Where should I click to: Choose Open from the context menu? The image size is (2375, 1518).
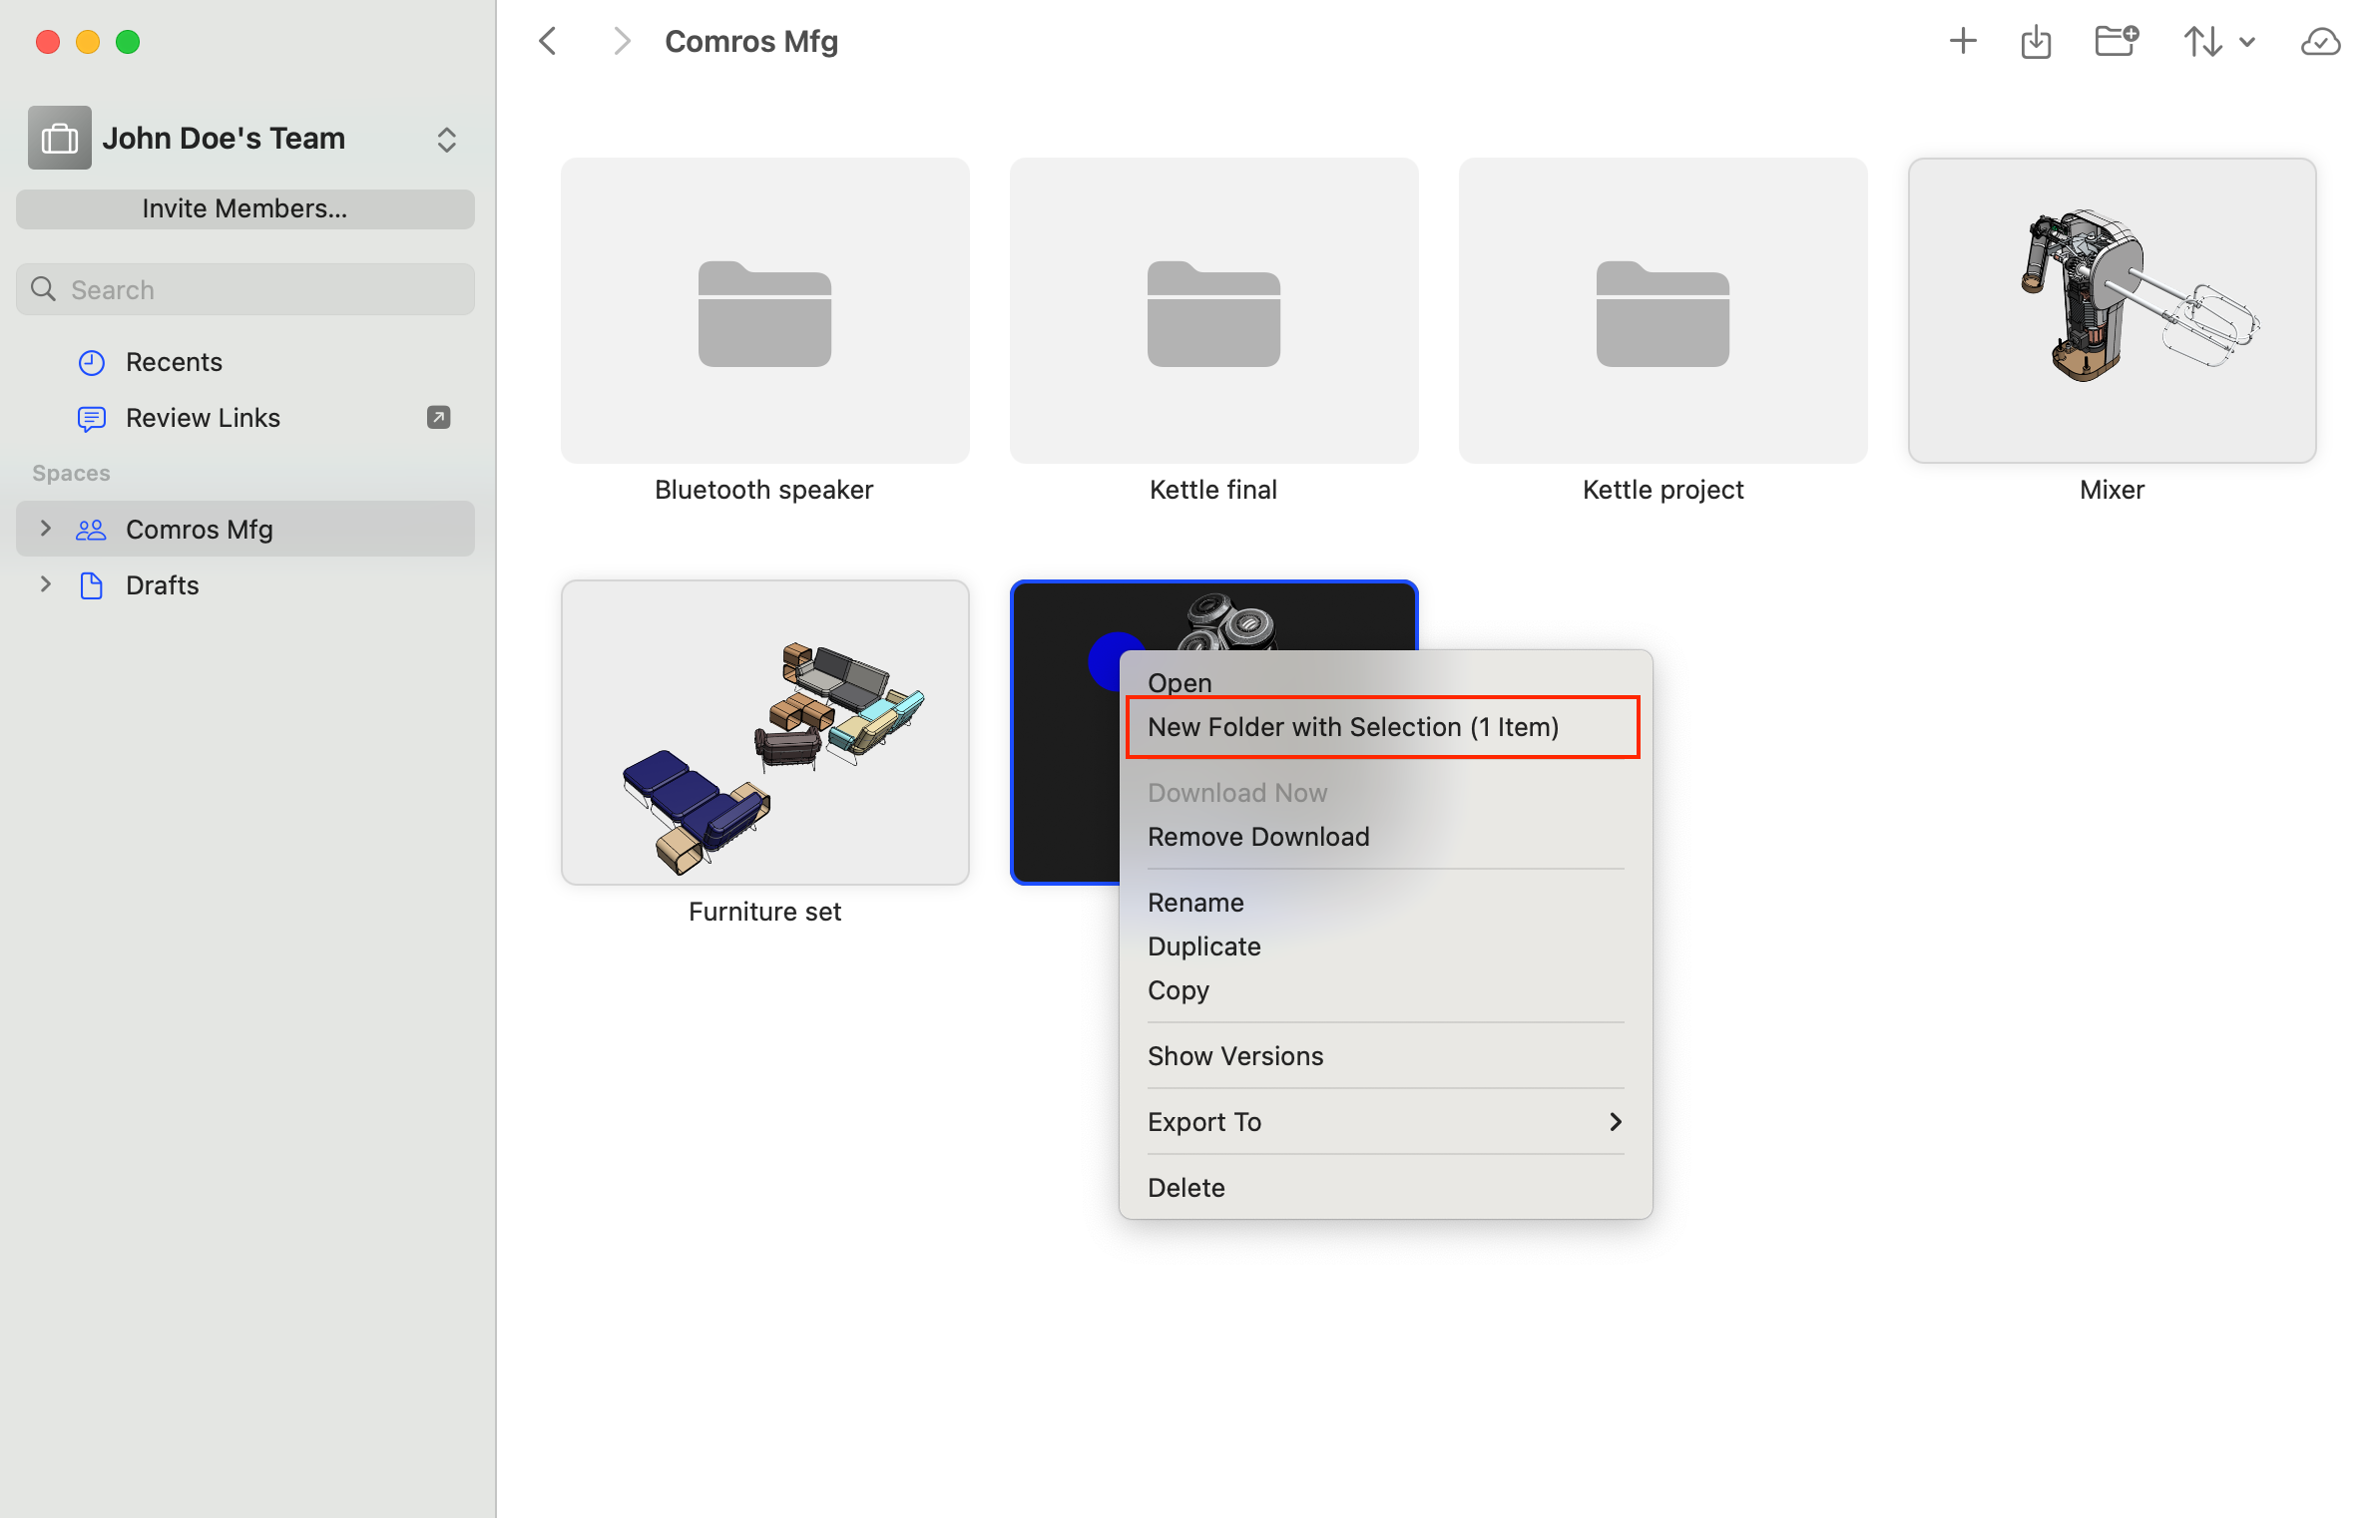(1385, 682)
